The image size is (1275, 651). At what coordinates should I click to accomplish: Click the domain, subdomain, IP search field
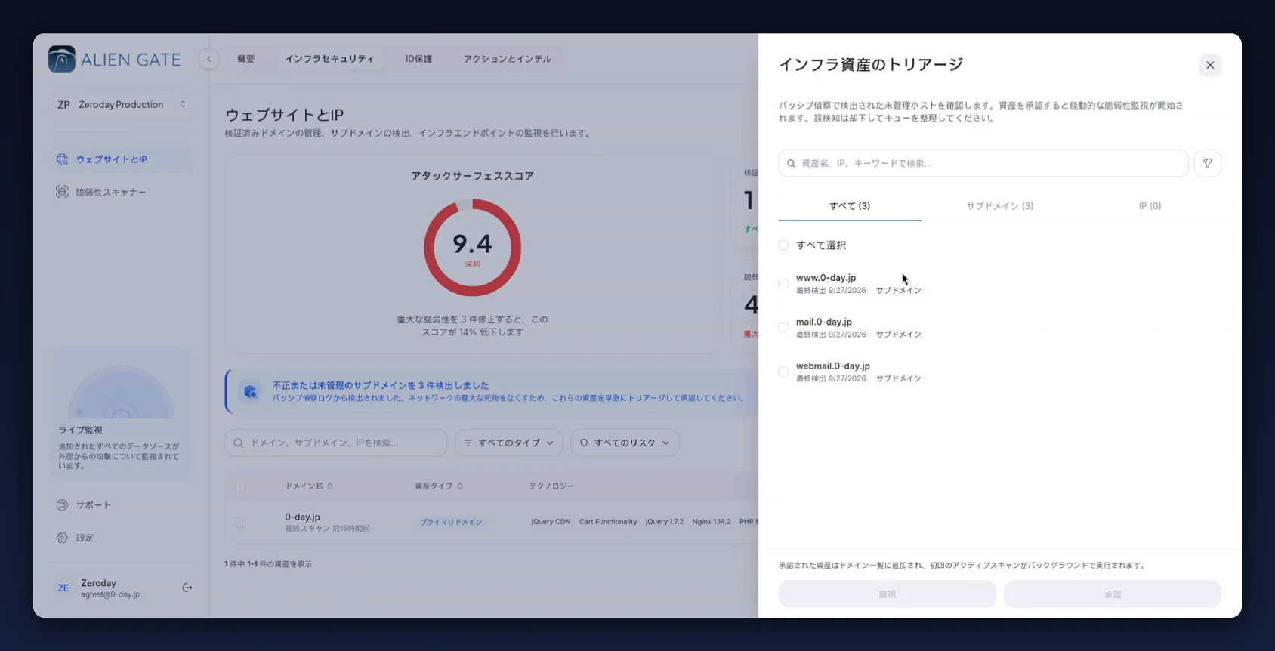click(336, 443)
